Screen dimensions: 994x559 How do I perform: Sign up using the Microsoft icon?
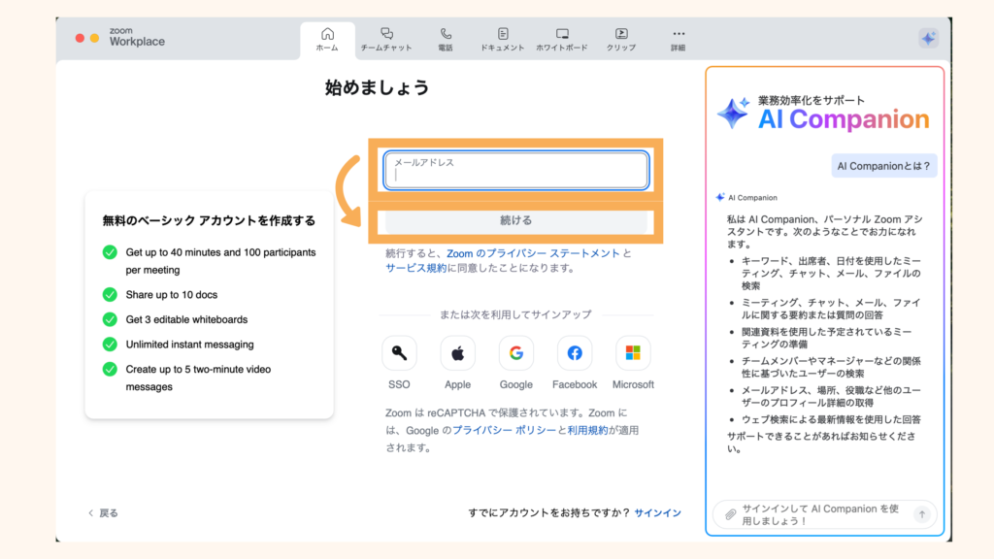point(632,352)
